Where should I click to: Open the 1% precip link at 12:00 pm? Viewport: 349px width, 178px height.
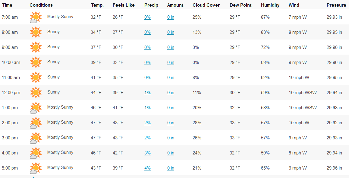click(x=147, y=93)
